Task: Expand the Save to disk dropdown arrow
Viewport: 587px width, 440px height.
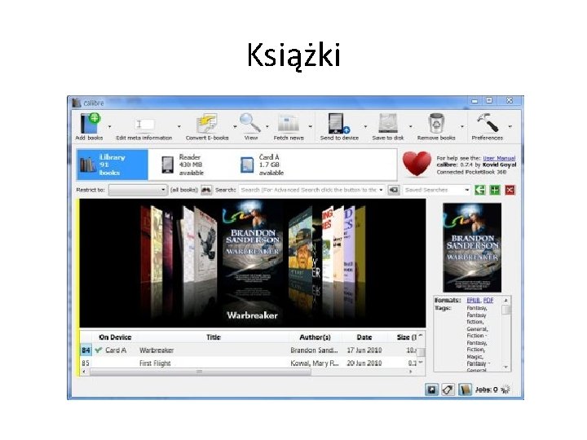Action: [x=411, y=127]
